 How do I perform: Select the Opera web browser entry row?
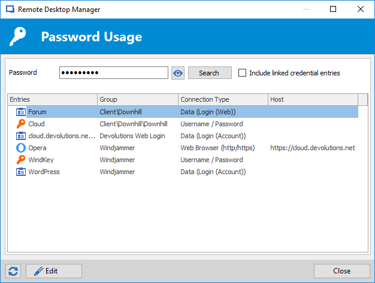click(x=183, y=148)
